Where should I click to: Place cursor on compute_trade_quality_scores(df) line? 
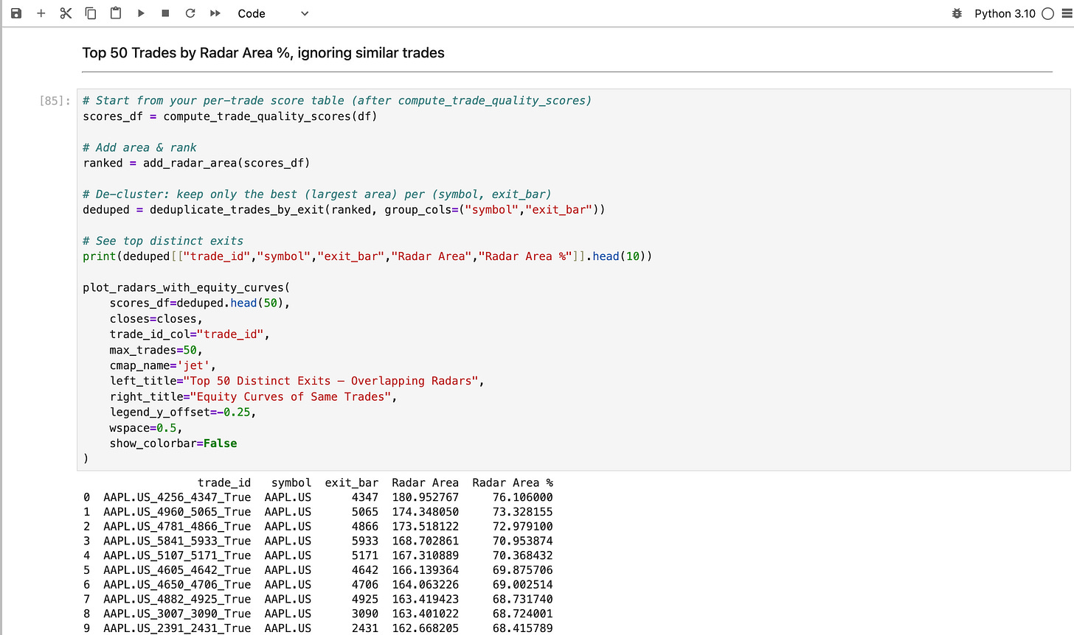click(x=230, y=116)
